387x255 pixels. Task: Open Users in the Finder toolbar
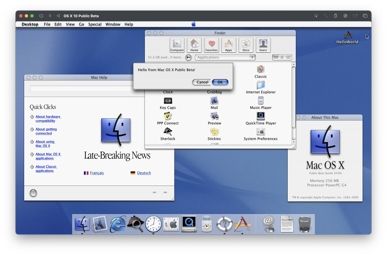point(263,45)
